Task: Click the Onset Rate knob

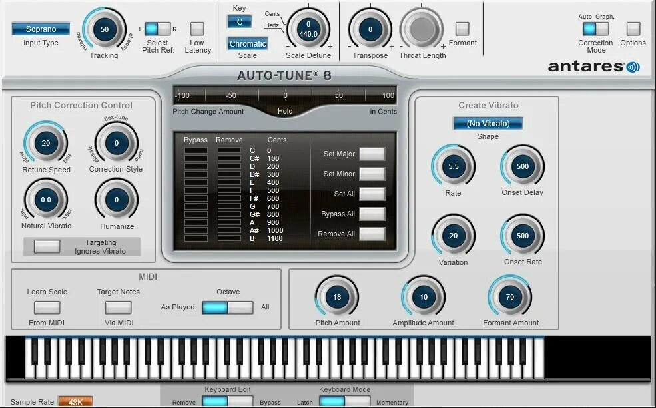Action: click(523, 236)
